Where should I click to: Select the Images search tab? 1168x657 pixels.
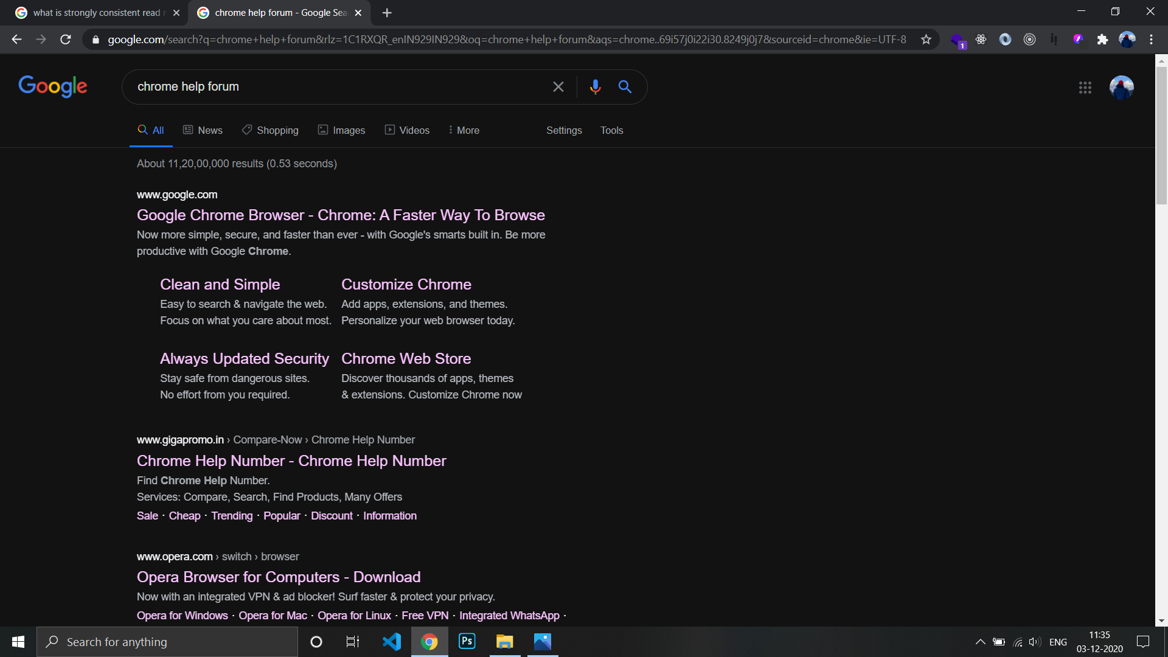341,130
